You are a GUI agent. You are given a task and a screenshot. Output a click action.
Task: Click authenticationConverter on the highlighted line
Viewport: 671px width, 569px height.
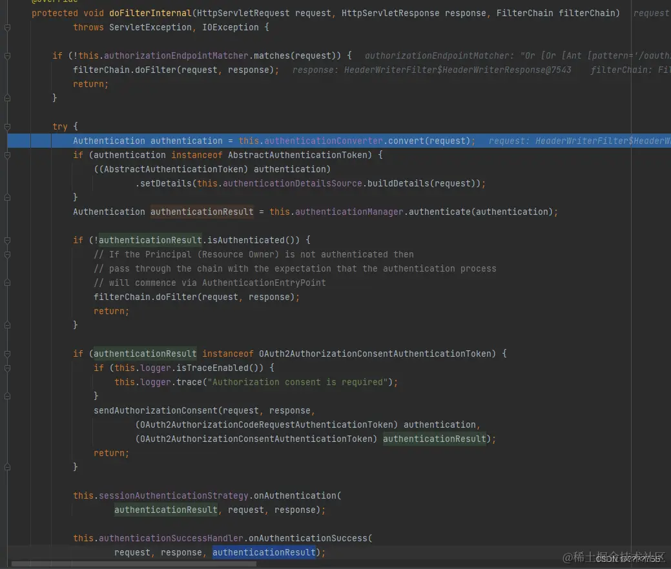pos(323,141)
